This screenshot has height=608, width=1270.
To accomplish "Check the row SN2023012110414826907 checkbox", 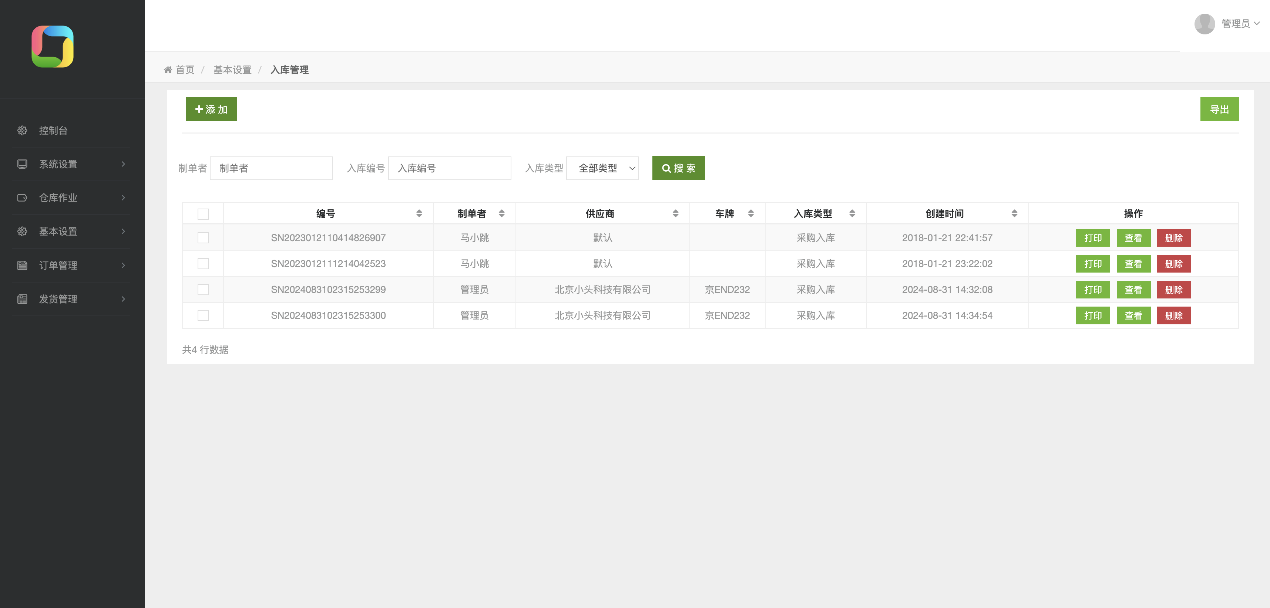I will (203, 237).
